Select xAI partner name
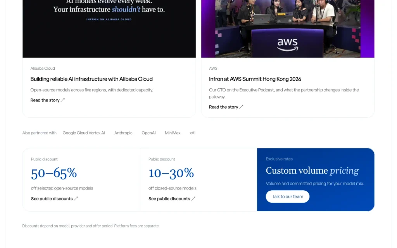This screenshot has width=397, height=248. click(x=192, y=133)
